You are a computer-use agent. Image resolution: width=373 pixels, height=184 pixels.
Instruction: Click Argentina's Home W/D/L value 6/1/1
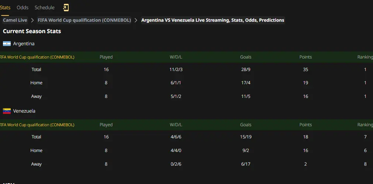(176, 83)
